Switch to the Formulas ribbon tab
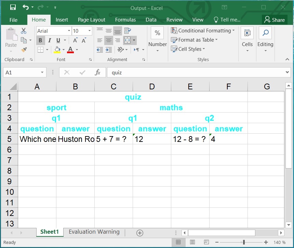Screen dimensions: 294x248 click(x=125, y=20)
